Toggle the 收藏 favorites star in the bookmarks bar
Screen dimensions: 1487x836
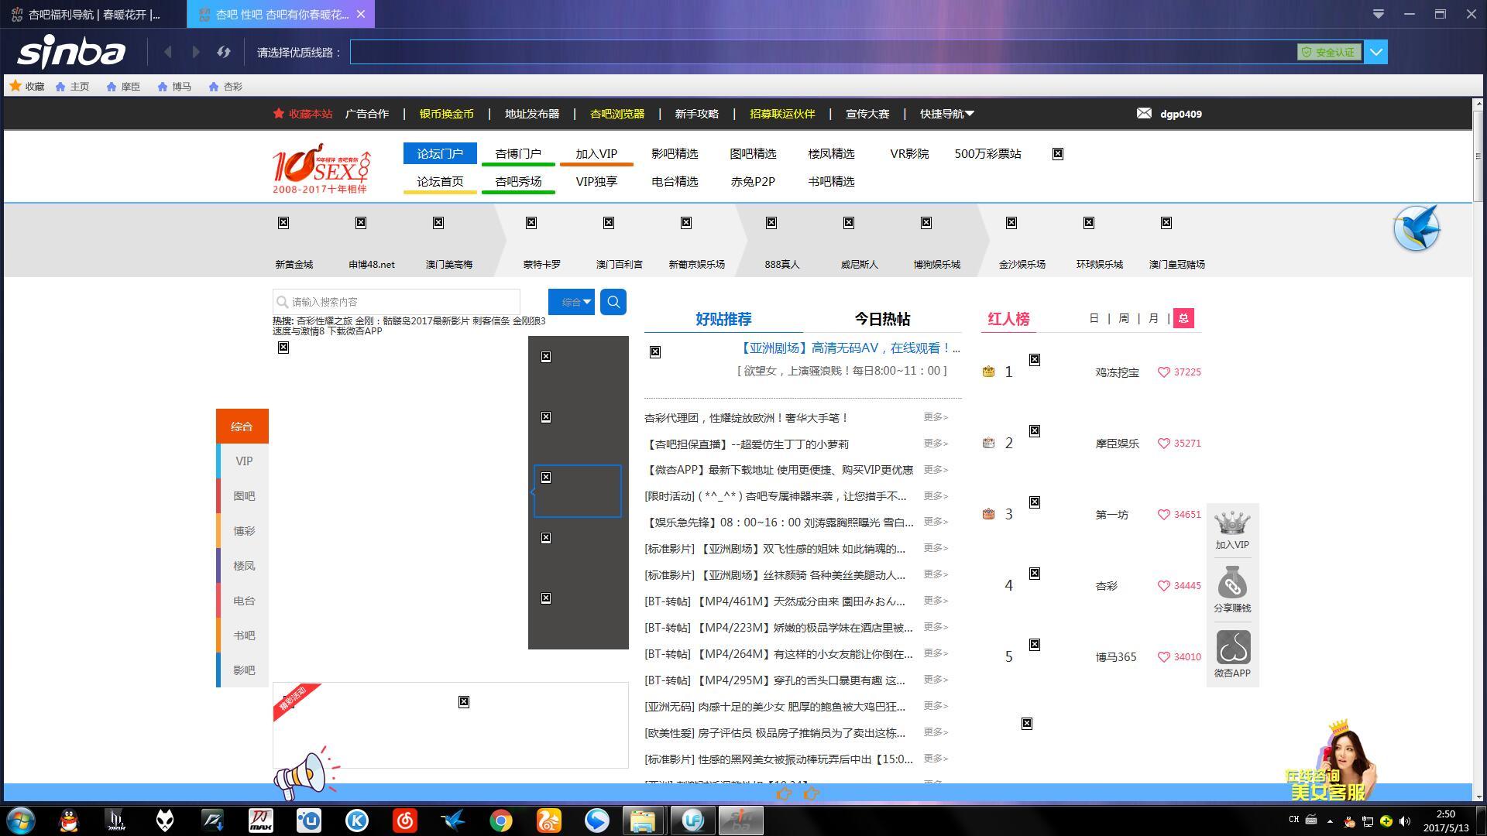[15, 86]
